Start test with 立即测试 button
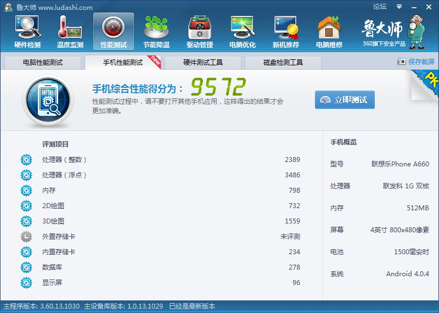The height and width of the screenshot is (313, 439). (345, 100)
